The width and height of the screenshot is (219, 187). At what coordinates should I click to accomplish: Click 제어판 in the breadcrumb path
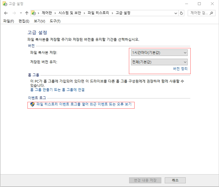coord(47,13)
